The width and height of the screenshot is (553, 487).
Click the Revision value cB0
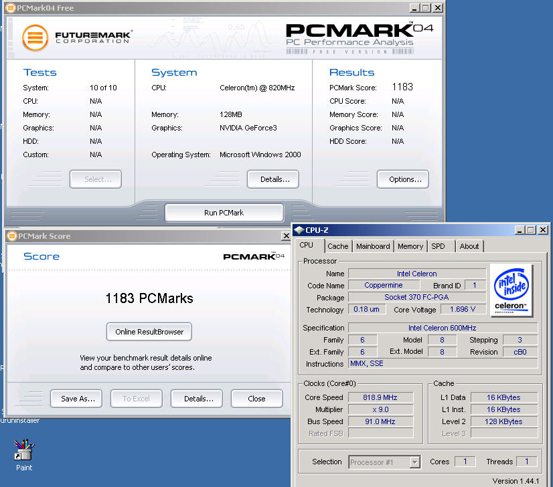520,352
